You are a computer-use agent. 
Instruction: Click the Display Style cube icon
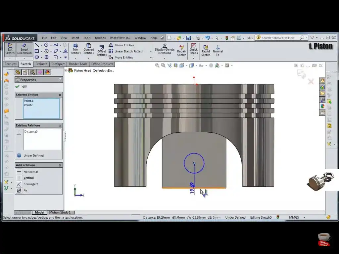tap(191, 65)
